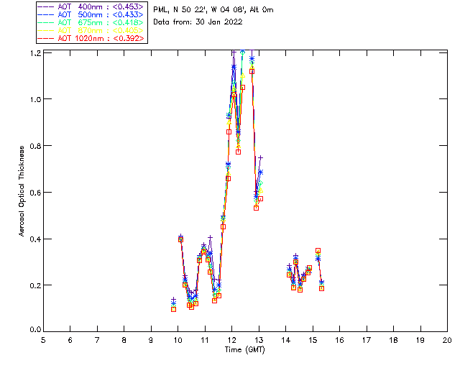Image resolution: width=460 pixels, height=368 pixels.
Task: Click the x-axis label 18
Action: (393, 340)
